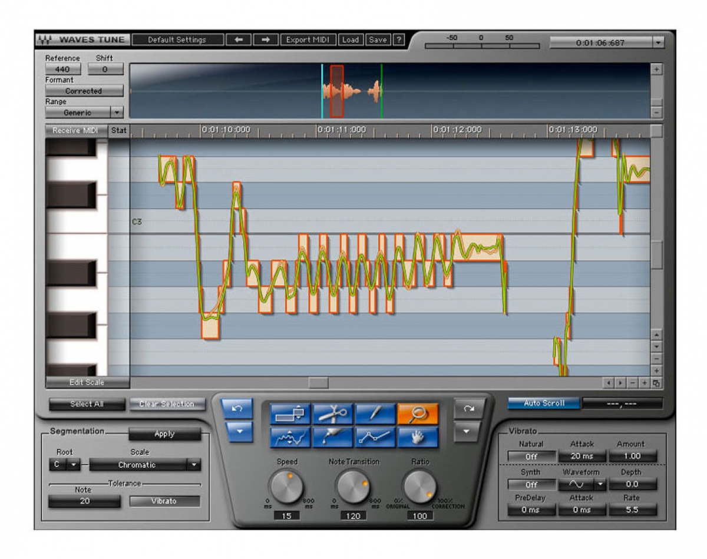Click the Speed knob
The height and width of the screenshot is (559, 707).
[286, 487]
